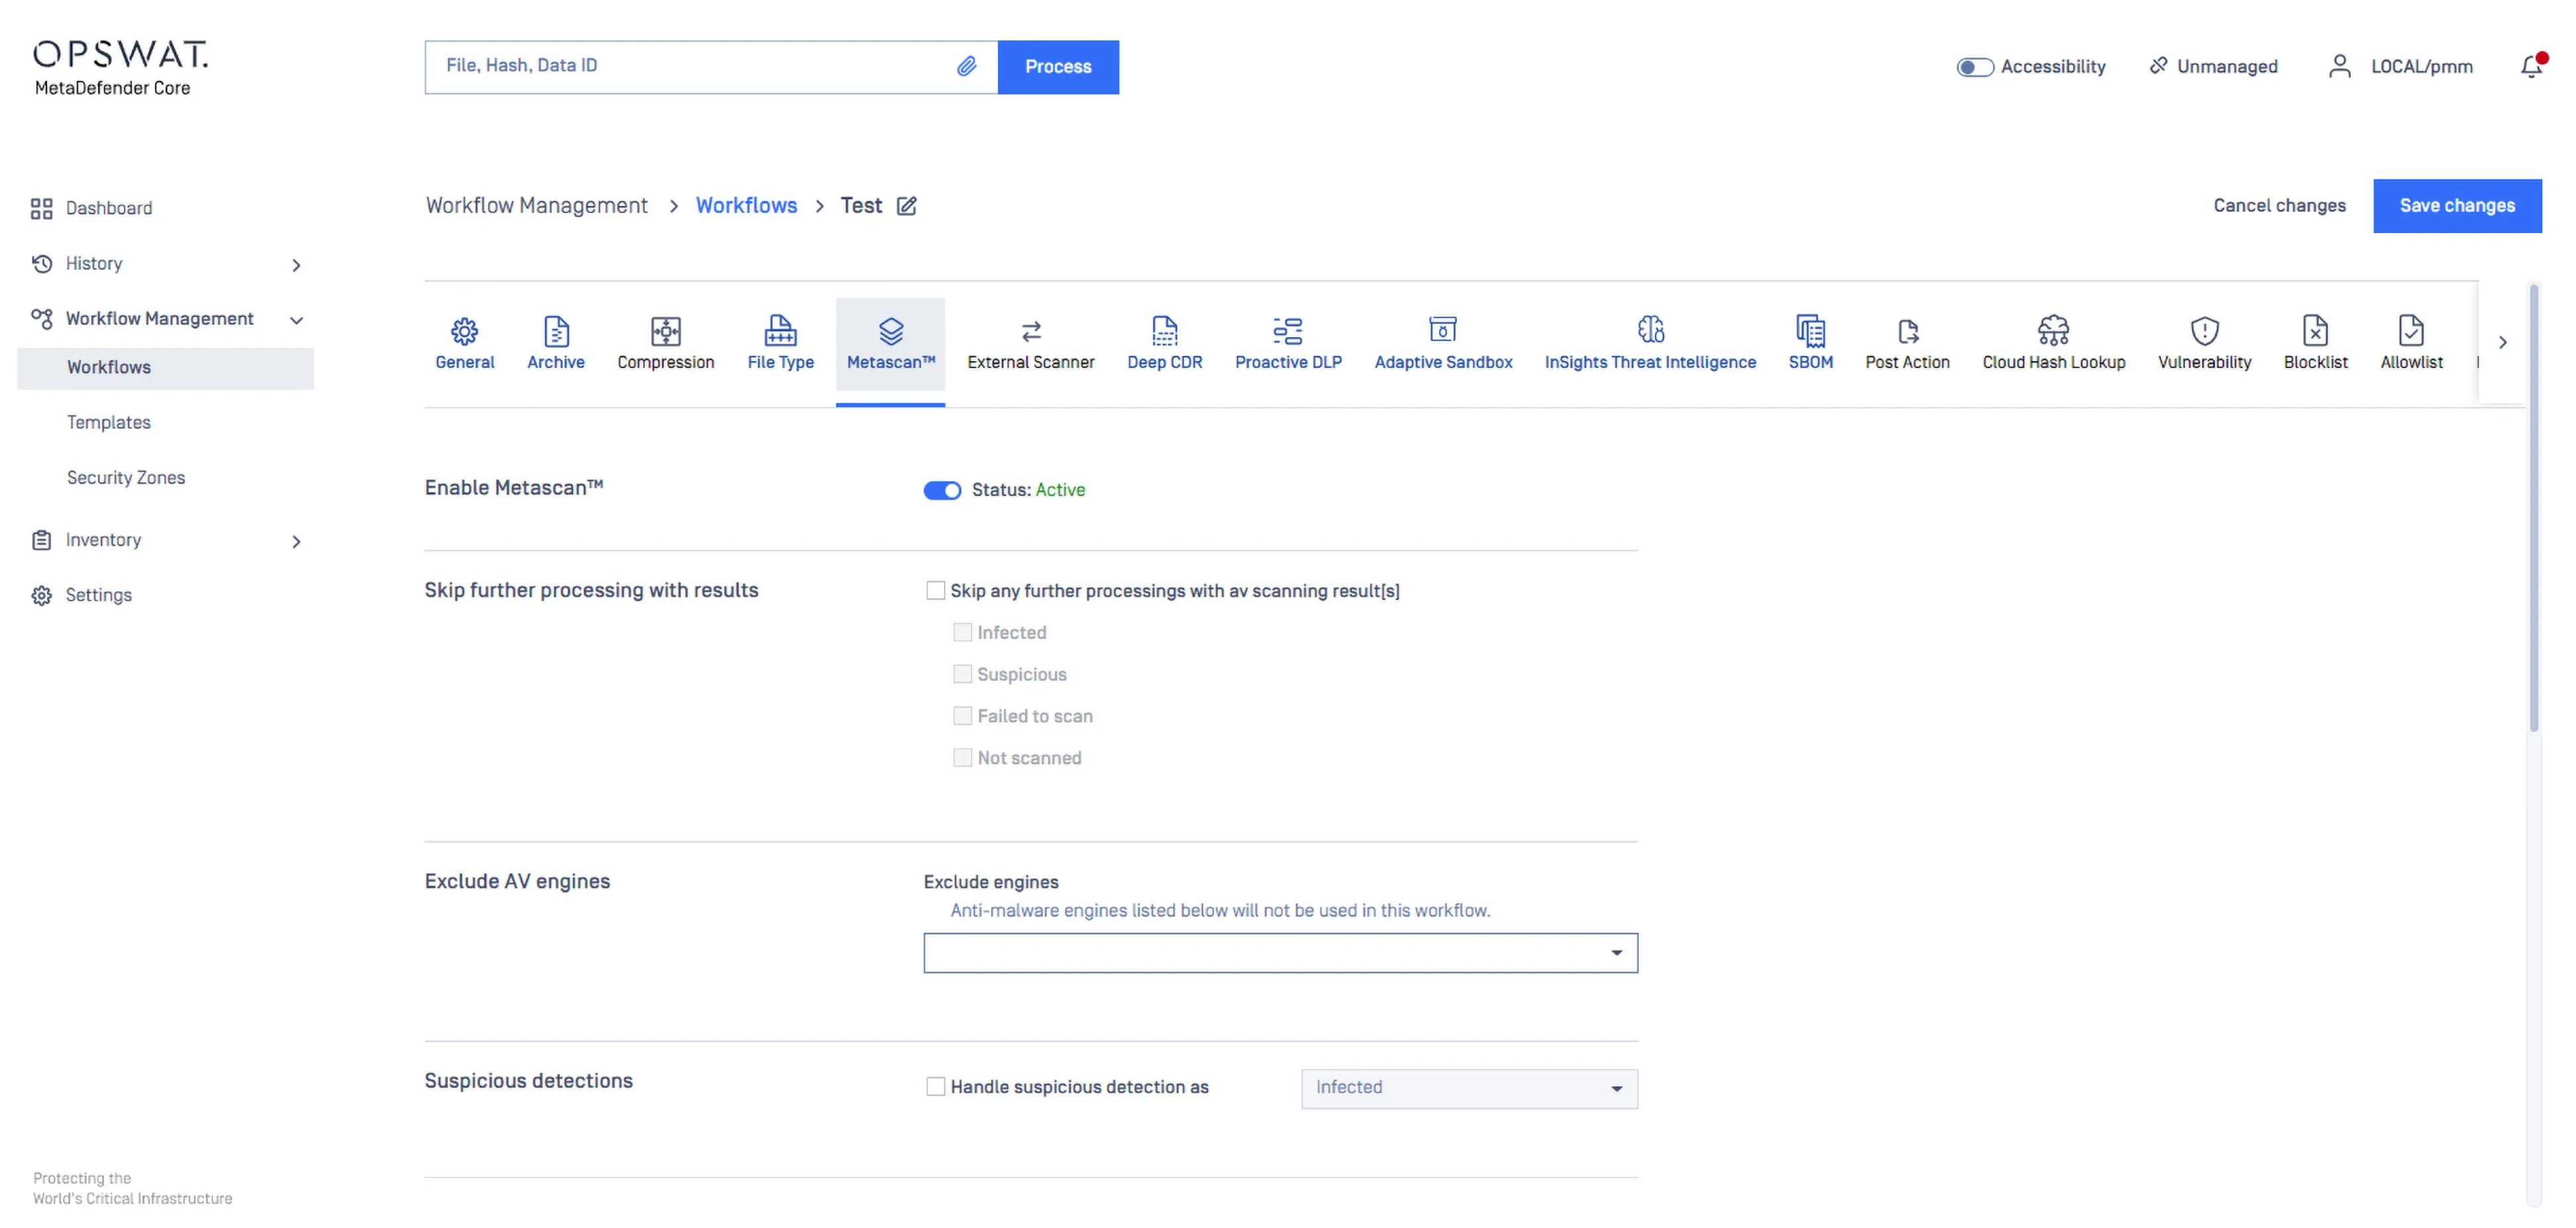Image resolution: width=2576 pixels, height=1228 pixels.
Task: Open the Exclude engines dropdown
Action: [1280, 953]
